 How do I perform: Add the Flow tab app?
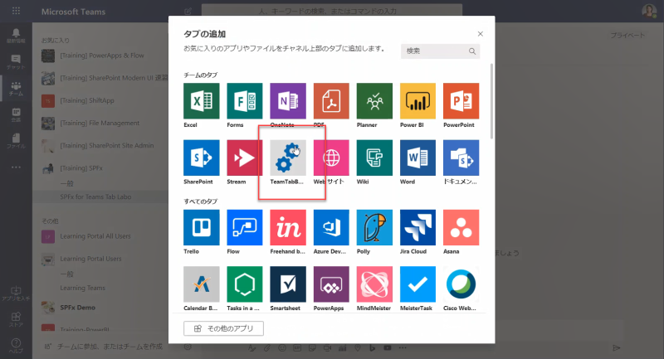pos(244,227)
